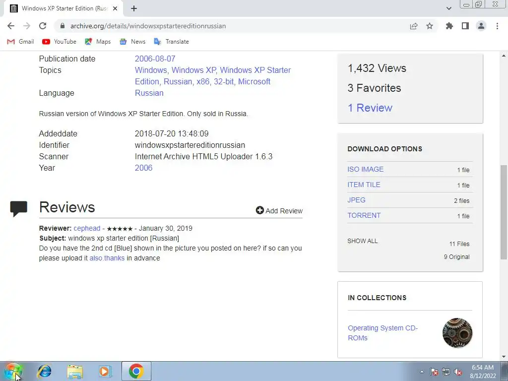Select the 1,432 Views text
Viewport: 508px width, 381px height.
coord(377,68)
